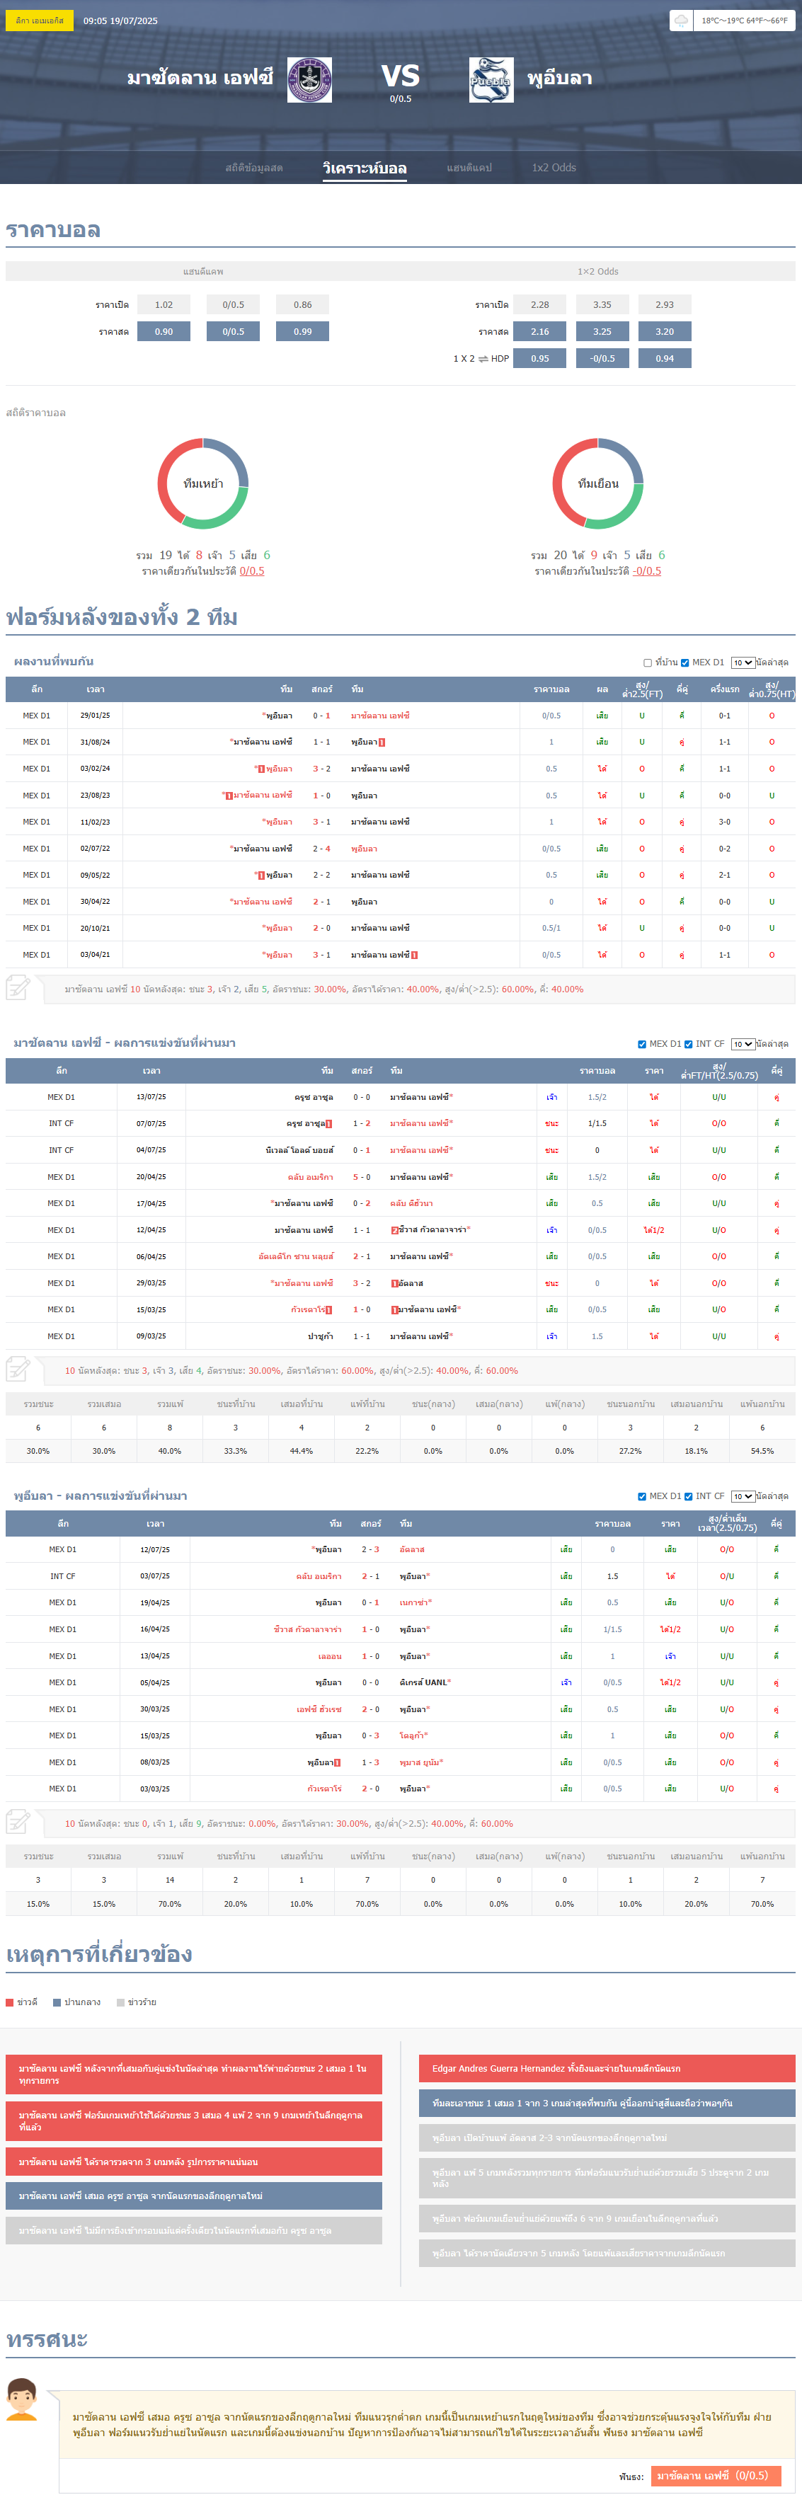Click live 1x2 draw odds 3.25
The width and height of the screenshot is (802, 2502).
pos(602,332)
